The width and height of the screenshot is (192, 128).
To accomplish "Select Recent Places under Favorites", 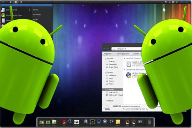I will click(x=113, y=67).
